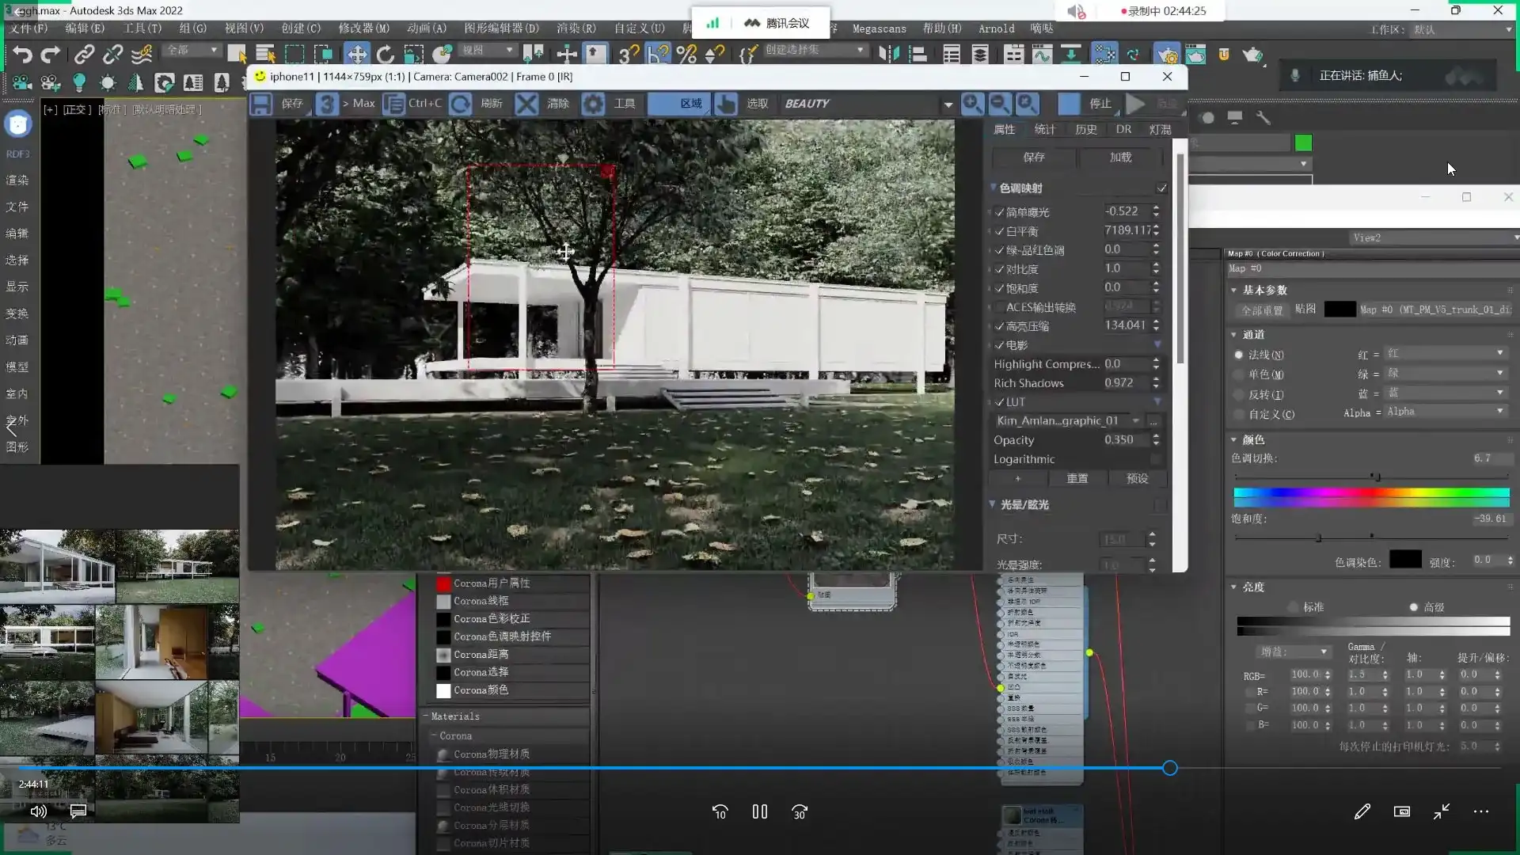Screen dimensions: 1520x855
Task: Click the Rotate tool icon
Action: point(386,55)
